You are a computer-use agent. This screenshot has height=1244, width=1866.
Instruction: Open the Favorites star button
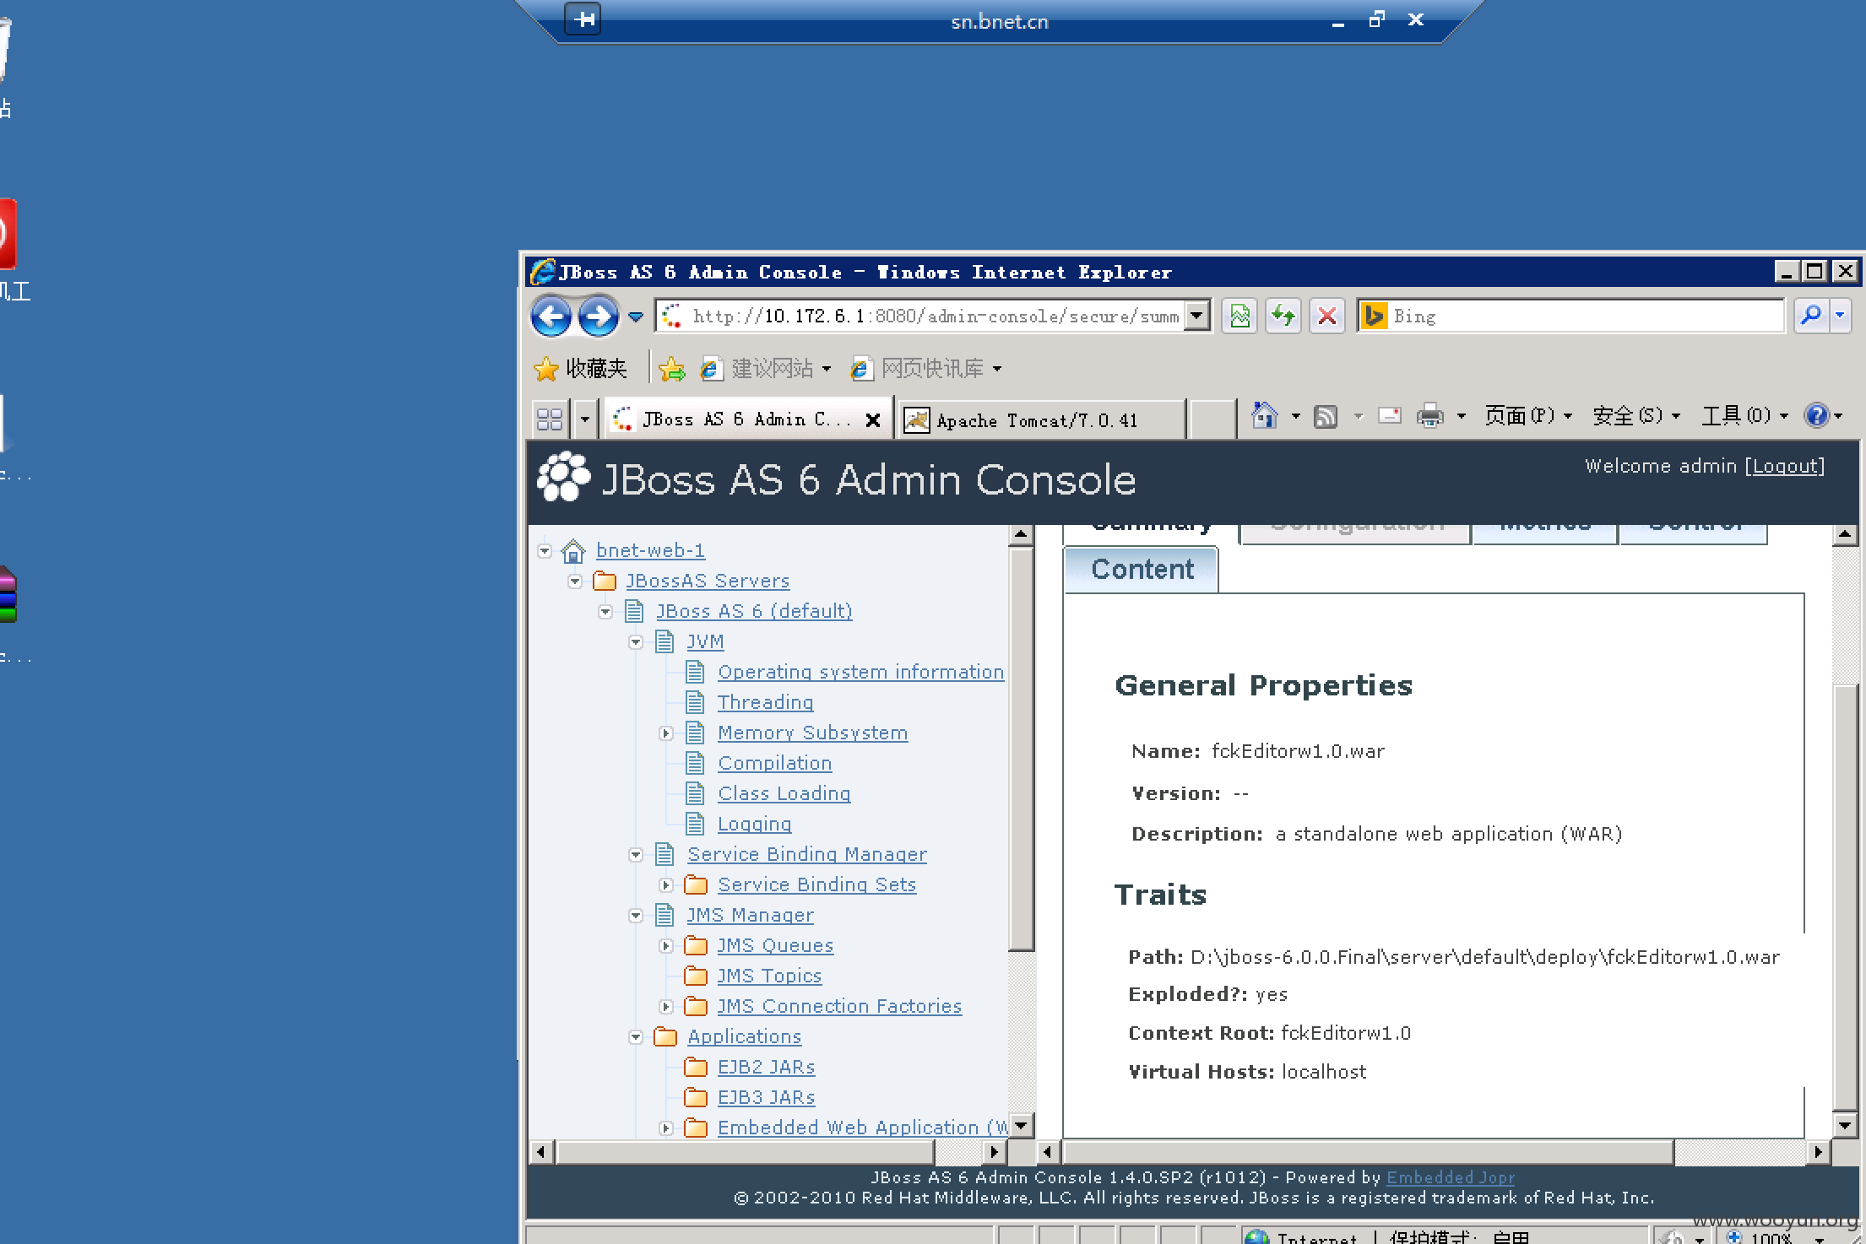click(x=580, y=369)
